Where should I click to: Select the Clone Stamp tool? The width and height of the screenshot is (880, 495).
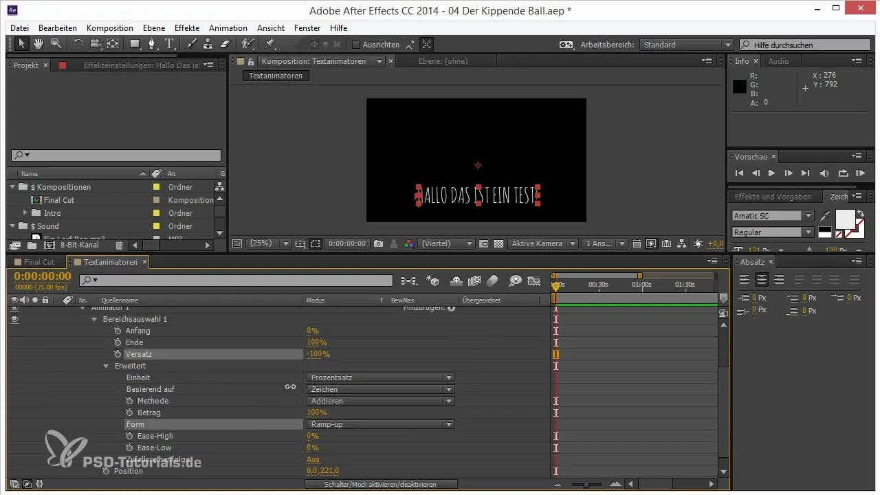(x=208, y=44)
